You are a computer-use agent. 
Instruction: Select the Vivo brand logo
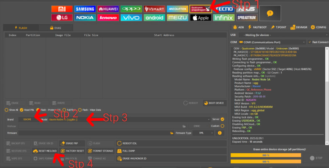(x=131, y=18)
